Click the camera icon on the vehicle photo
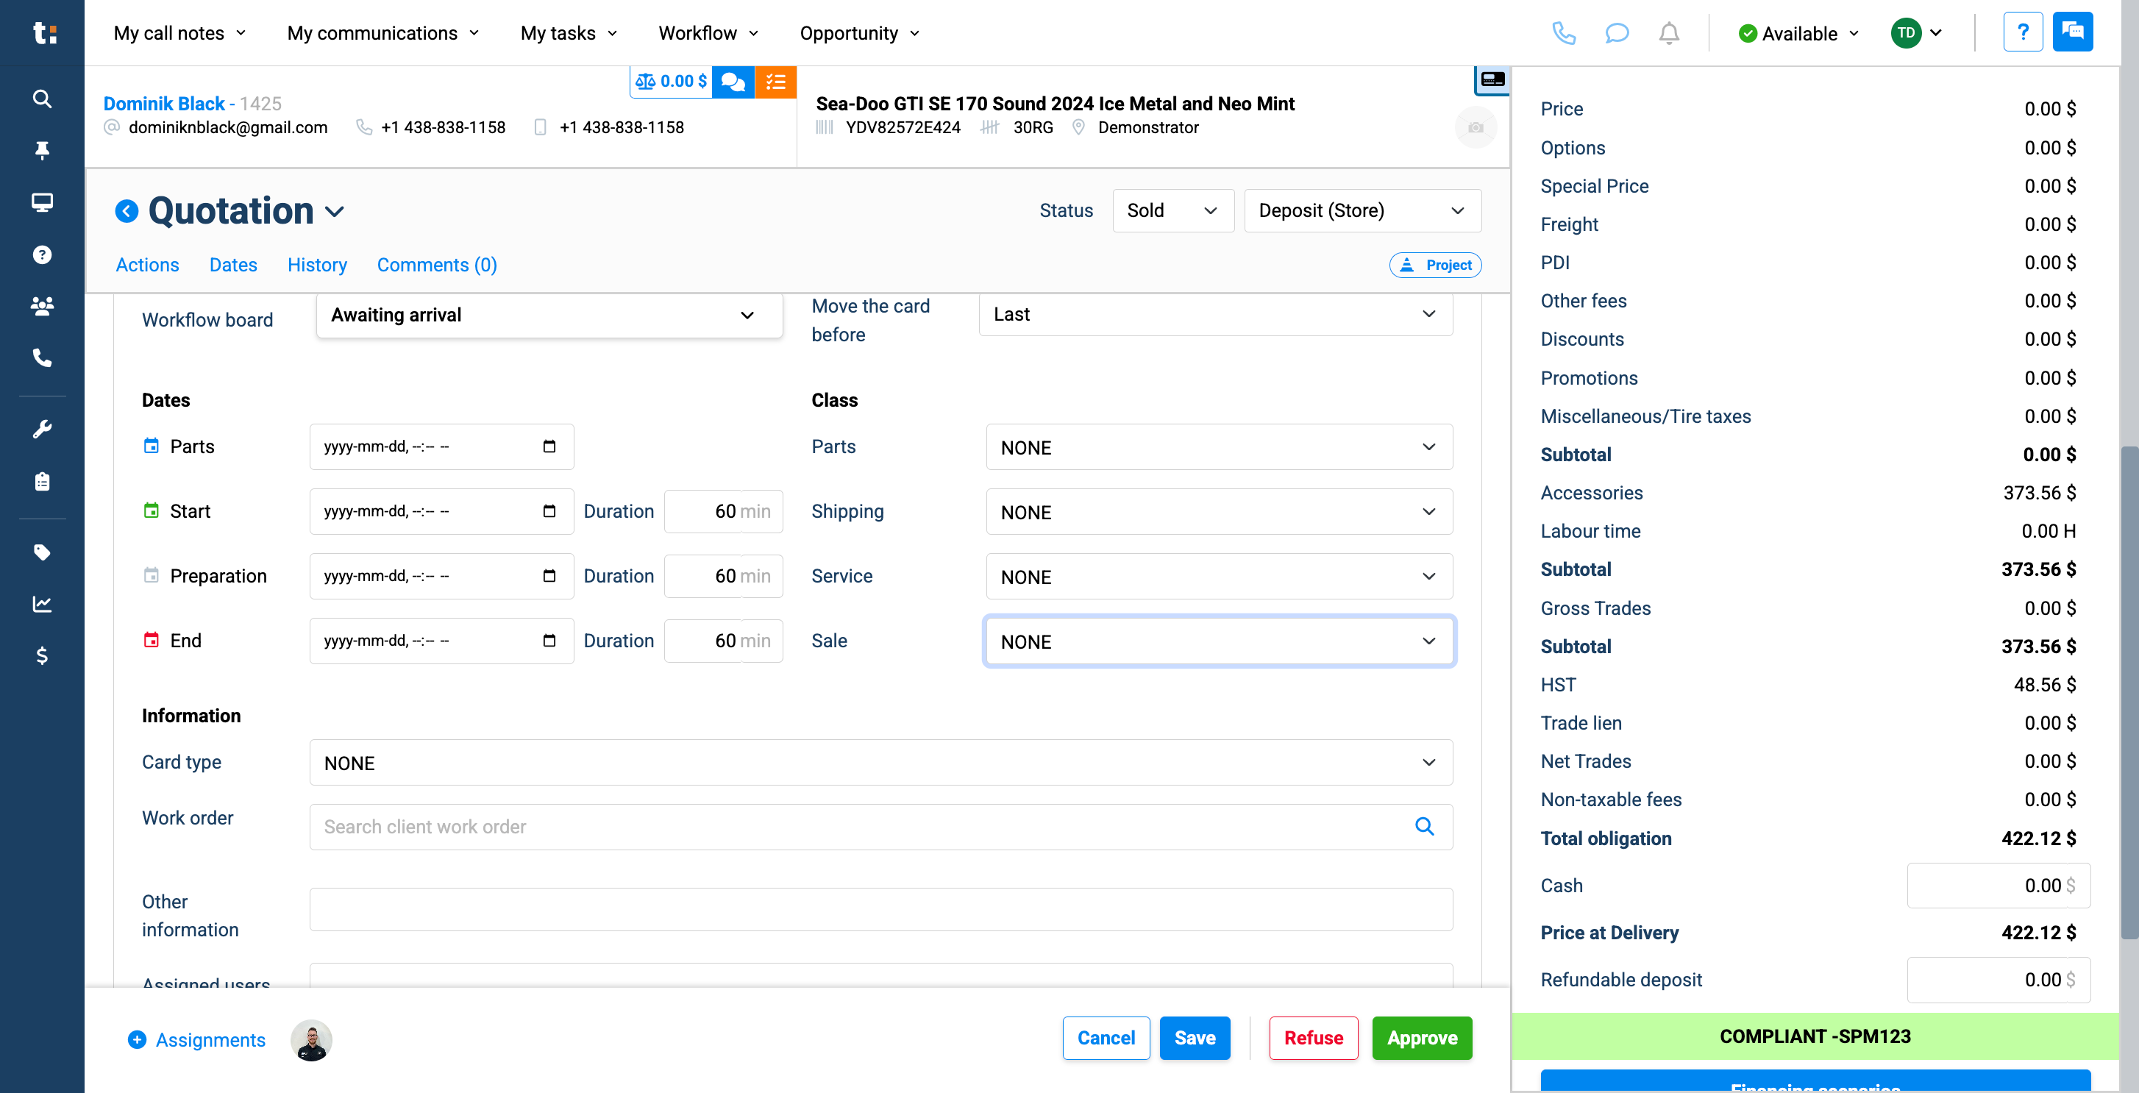This screenshot has height=1093, width=2139. (x=1476, y=127)
